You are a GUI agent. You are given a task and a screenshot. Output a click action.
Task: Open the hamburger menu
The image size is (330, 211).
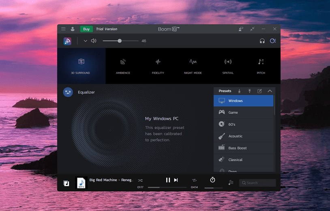[63, 29]
